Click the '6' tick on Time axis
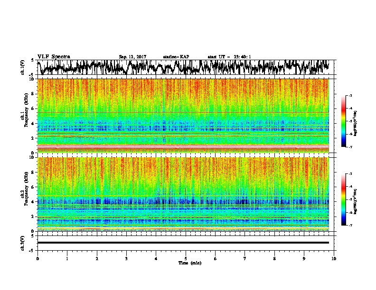This screenshot has height=290, width=376. point(216,259)
